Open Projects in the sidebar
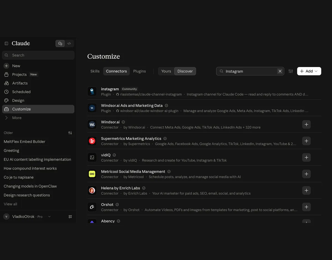The image size is (332, 260). (38, 74)
